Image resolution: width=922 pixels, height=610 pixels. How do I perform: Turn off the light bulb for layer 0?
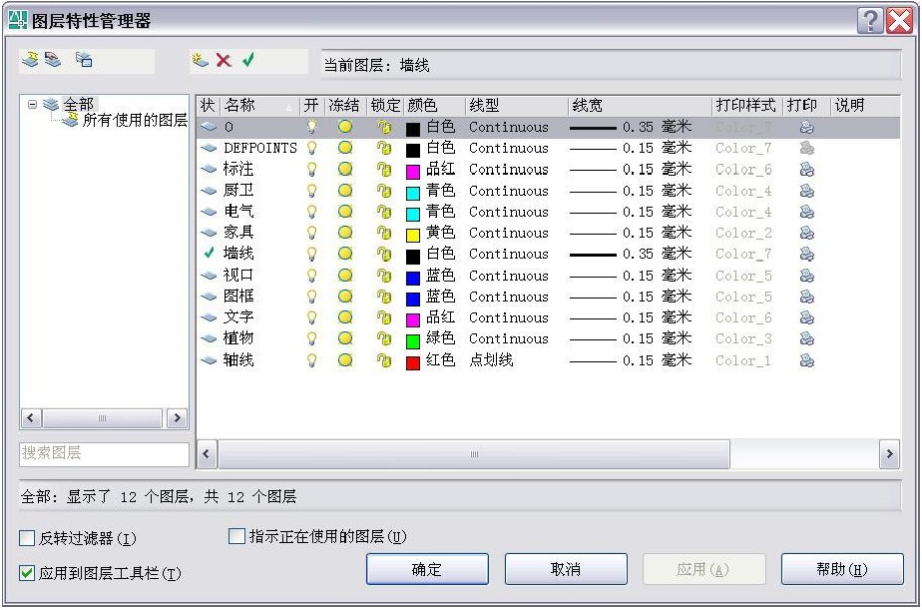pyautogui.click(x=311, y=127)
